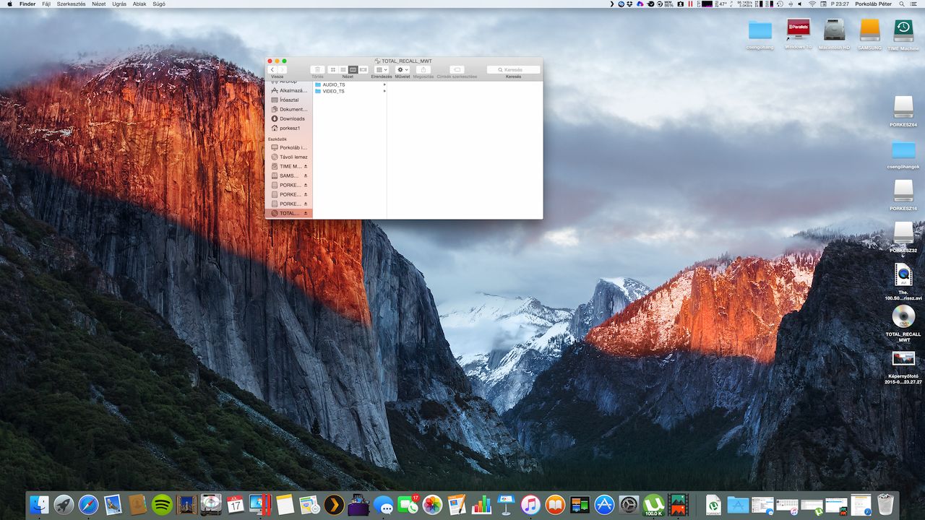Open App Store from the Dock

604,504
